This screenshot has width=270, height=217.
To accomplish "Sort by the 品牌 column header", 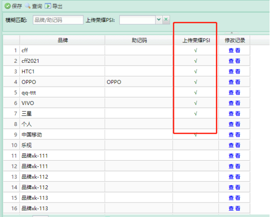I will (x=62, y=40).
